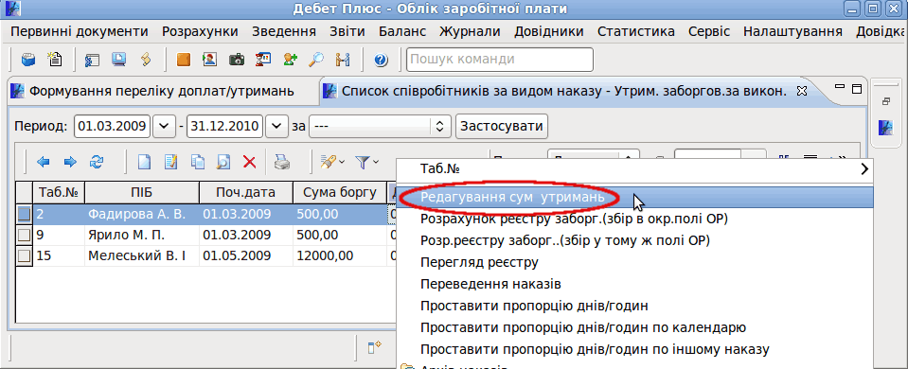Open the 'за ---' period combo box

[381, 126]
